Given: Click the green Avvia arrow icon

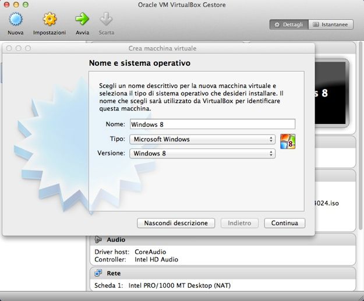Looking at the screenshot, I should click(82, 19).
